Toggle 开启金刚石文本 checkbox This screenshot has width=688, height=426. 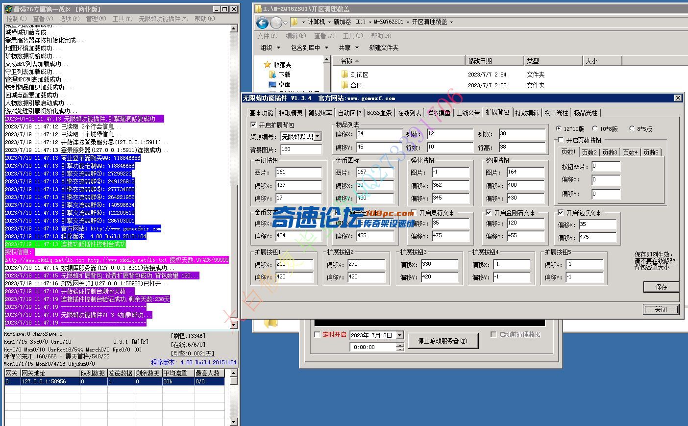489,213
